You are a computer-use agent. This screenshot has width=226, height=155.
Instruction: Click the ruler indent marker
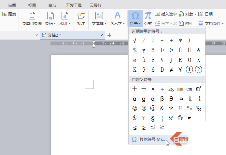pos(93,44)
